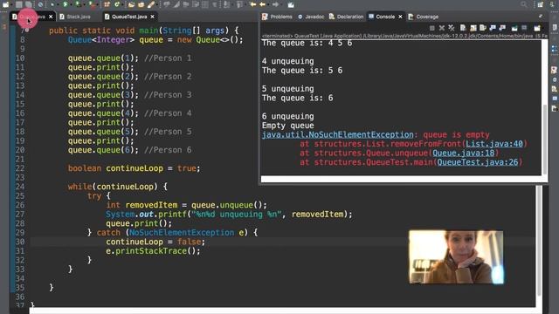The image size is (559, 314).
Task: Click the code line 'boolean continueLoop = true;'
Action: pos(134,168)
